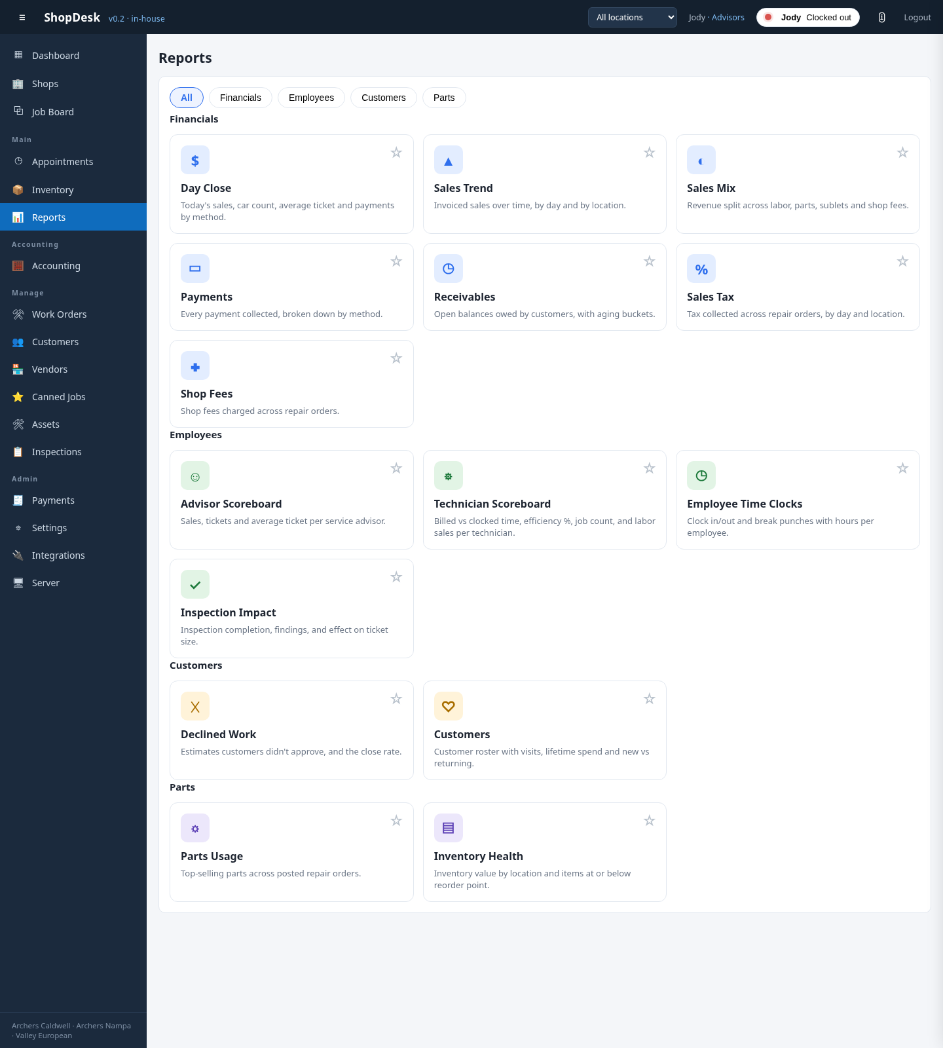Filter reports by Parts tab

444,98
